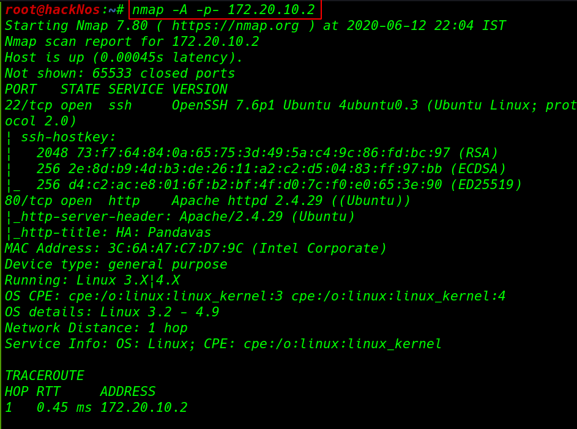This screenshot has height=429, width=577.
Task: Click the OS CPE linux_kernel:3 entry
Action: (x=176, y=296)
